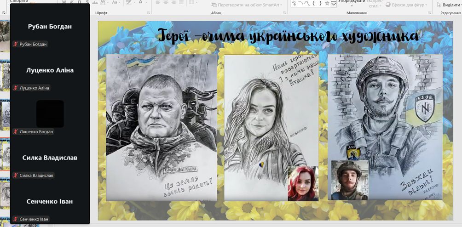The image size is (462, 227).
Task: Click the red-haired woman photo on slide
Action: pyautogui.click(x=303, y=183)
